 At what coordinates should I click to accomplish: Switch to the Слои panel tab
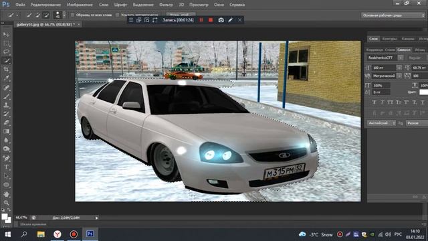[x=373, y=39]
